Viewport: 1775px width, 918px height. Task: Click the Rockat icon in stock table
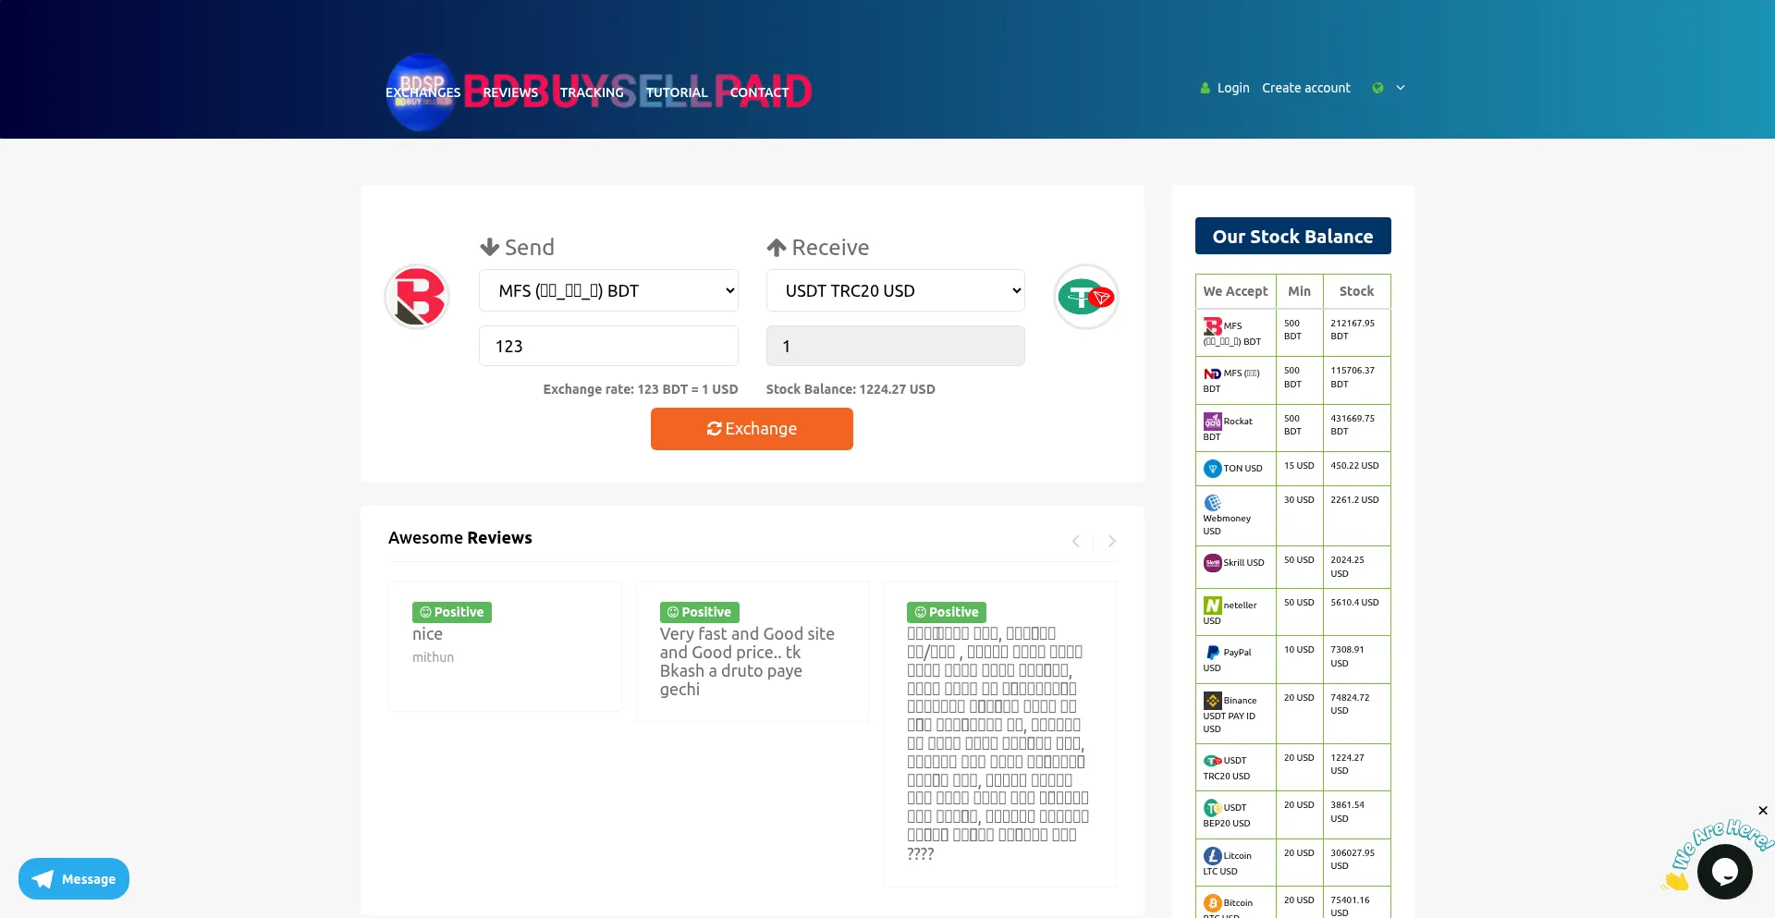click(1212, 422)
